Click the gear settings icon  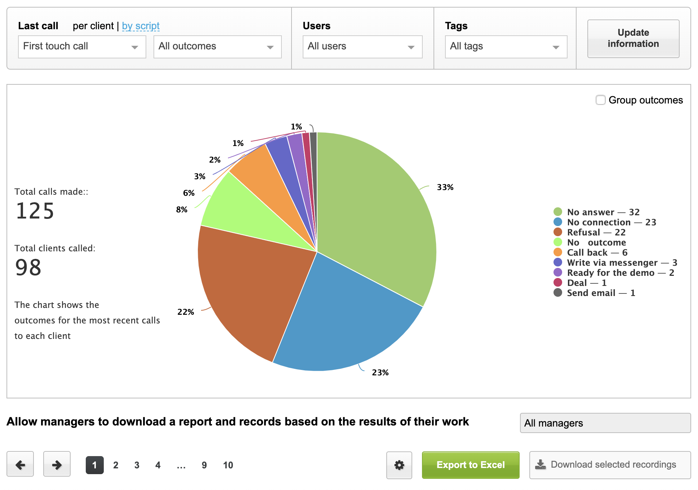[x=399, y=465]
